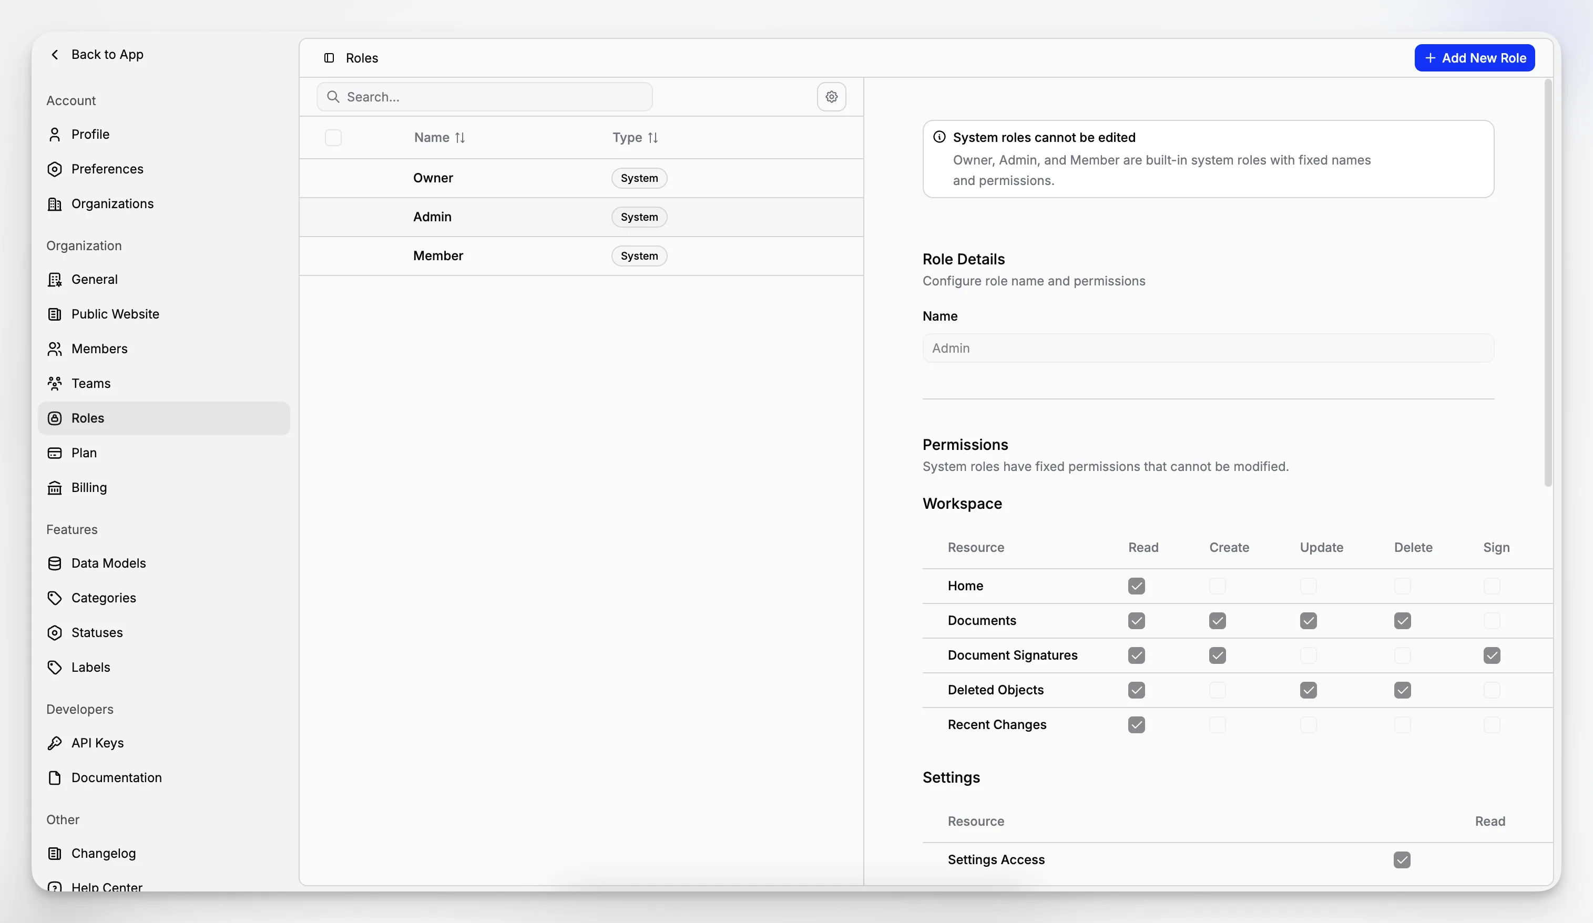1593x923 pixels.
Task: Toggle Documents Create permission checkbox
Action: click(x=1218, y=621)
